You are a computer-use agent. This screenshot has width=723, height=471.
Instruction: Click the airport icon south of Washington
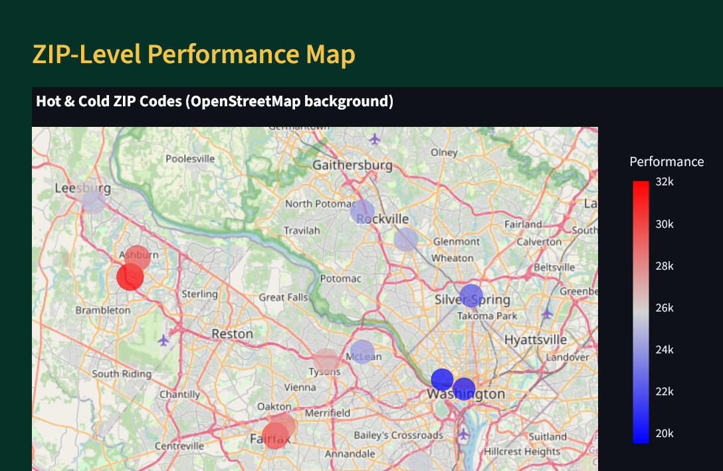[x=464, y=434]
